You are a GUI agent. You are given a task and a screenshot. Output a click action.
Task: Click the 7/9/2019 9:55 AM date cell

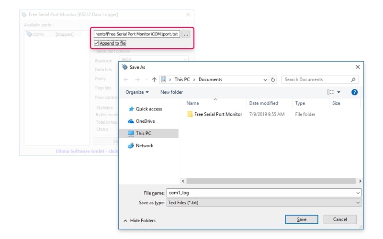pos(267,114)
